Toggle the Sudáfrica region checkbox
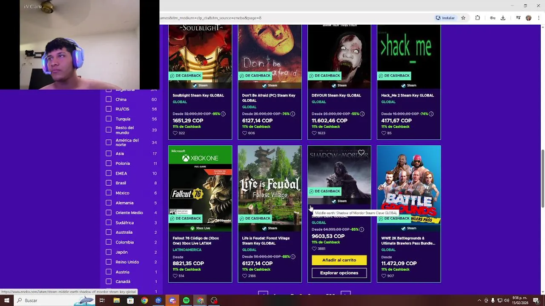 [109, 223]
